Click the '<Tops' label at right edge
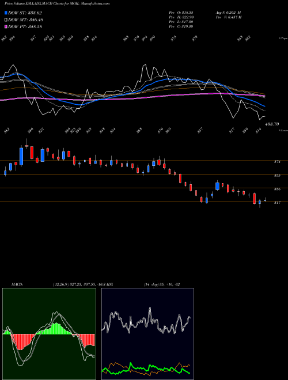 pos(283,39)
